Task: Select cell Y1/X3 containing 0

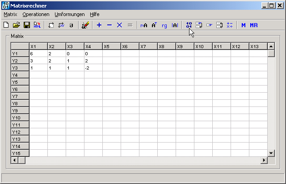Action: 75,53
